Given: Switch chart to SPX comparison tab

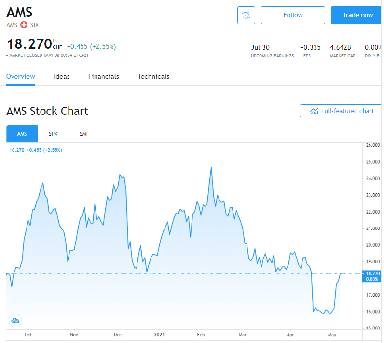Looking at the screenshot, I should pyautogui.click(x=53, y=134).
